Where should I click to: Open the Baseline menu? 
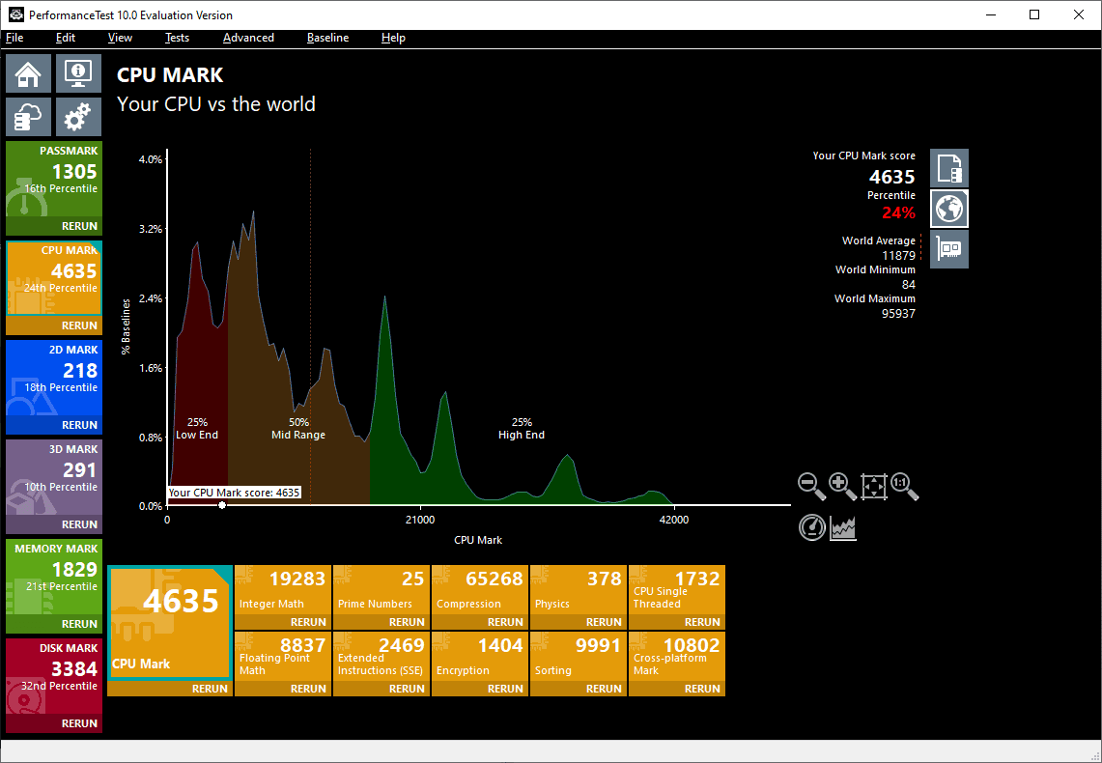pos(328,38)
